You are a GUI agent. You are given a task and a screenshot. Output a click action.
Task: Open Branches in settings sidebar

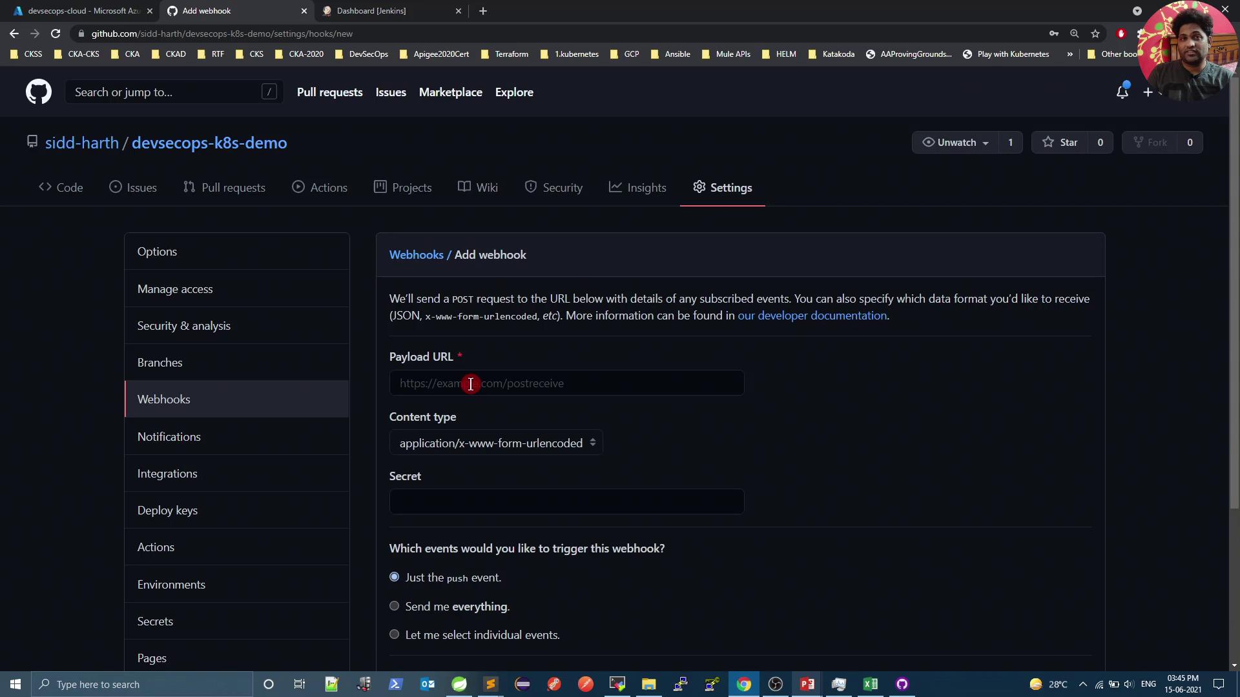coord(160,363)
